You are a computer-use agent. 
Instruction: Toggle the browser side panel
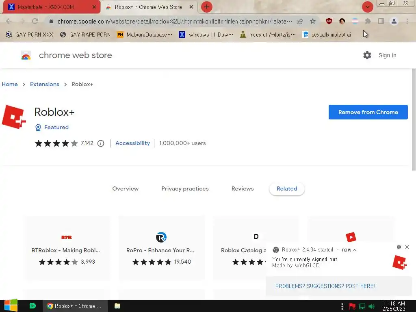pyautogui.click(x=381, y=21)
